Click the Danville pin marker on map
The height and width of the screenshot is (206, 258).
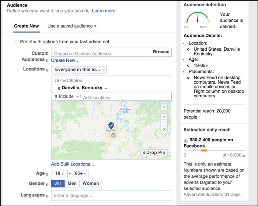pyautogui.click(x=111, y=126)
